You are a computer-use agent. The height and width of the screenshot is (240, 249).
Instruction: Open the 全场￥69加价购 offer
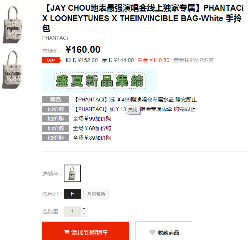pos(92,128)
